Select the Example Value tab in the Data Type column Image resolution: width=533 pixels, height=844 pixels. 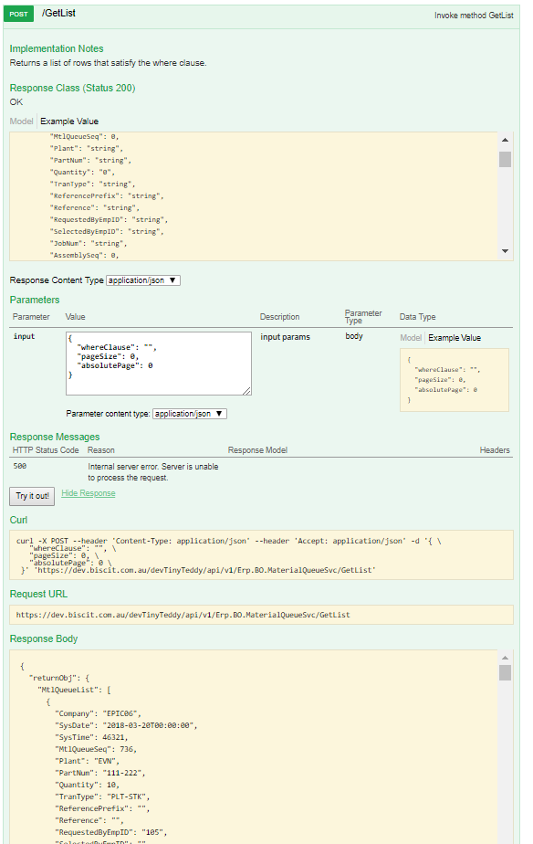[x=455, y=337]
